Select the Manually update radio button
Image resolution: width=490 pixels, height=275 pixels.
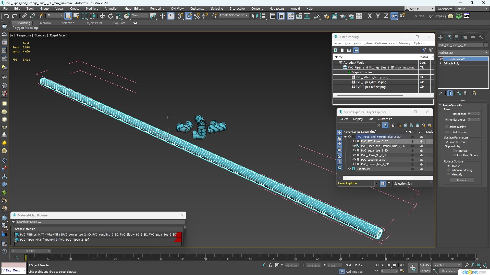(448, 174)
